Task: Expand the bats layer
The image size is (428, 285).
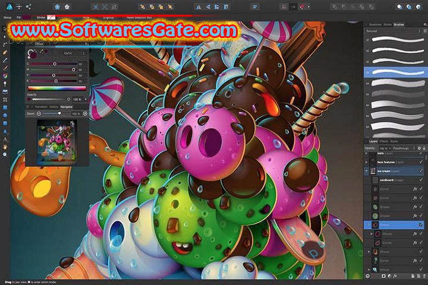Action: point(367,154)
